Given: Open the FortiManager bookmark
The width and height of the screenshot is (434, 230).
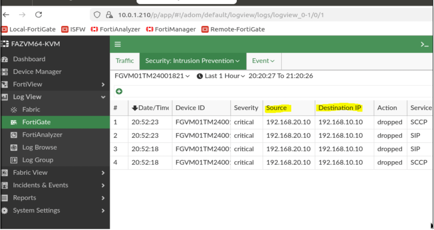Looking at the screenshot, I should 171,29.
